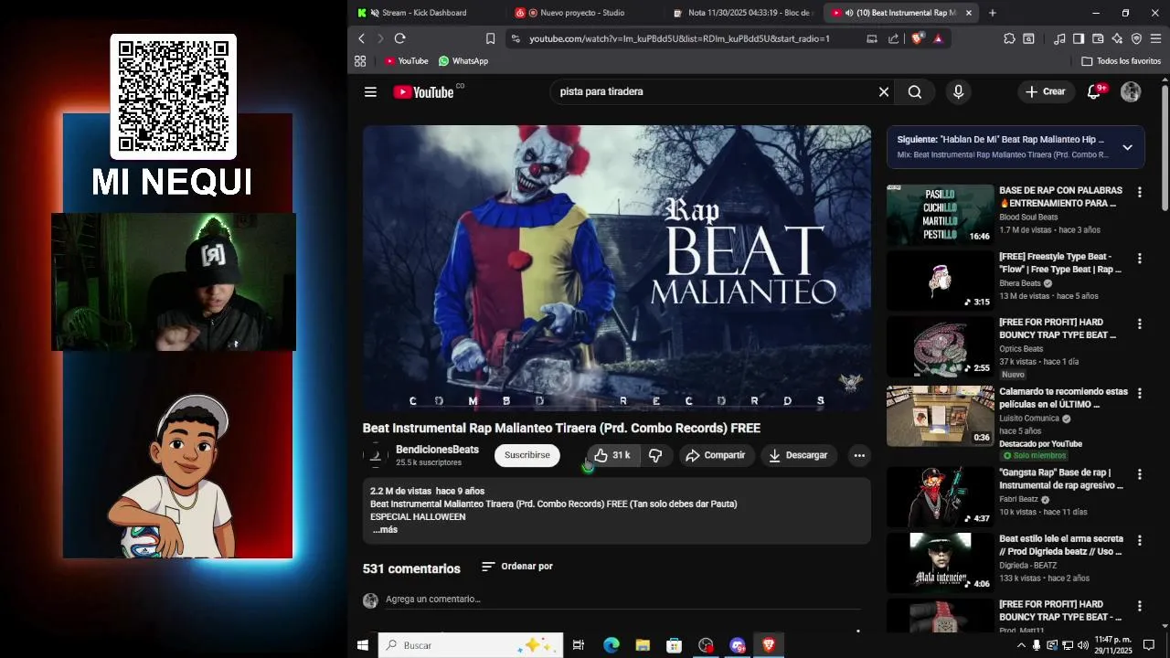
Task: Open Mala intención Beat estilo lele thumbnail
Action: tap(940, 563)
